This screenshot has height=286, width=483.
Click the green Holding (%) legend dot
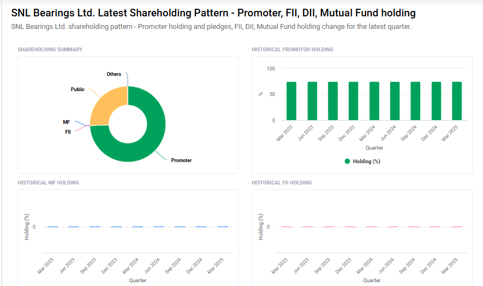coord(347,161)
